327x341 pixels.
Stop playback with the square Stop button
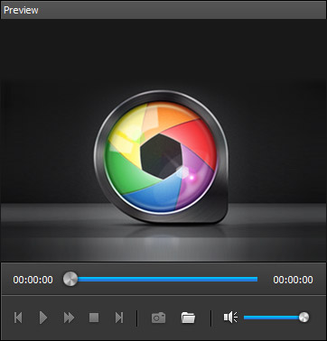pos(94,318)
